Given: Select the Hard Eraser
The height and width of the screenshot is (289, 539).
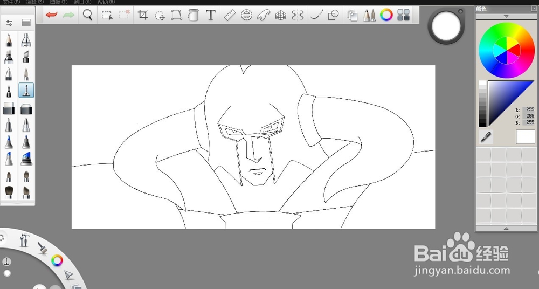Looking at the screenshot, I should (x=9, y=108).
